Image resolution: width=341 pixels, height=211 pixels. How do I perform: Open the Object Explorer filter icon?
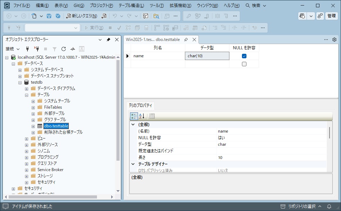pos(55,49)
